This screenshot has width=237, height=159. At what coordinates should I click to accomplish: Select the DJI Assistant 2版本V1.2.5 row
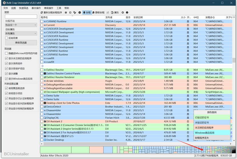[136, 136]
